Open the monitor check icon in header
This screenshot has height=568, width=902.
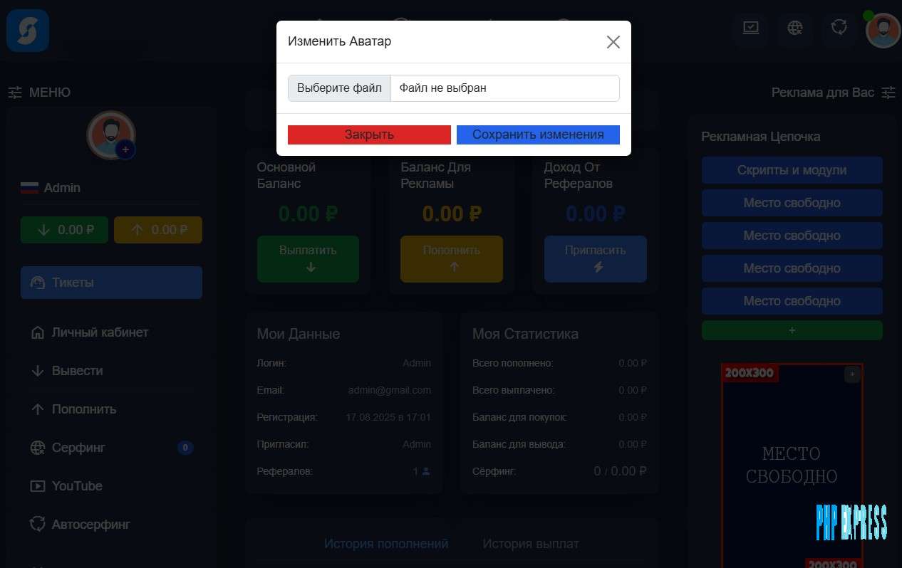[751, 28]
